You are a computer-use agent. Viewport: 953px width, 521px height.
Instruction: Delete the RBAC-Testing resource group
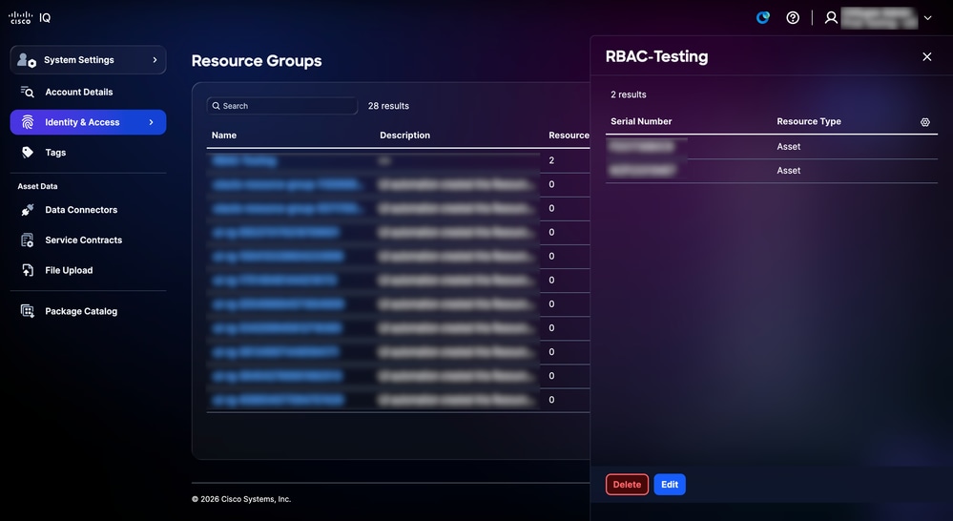pyautogui.click(x=627, y=485)
